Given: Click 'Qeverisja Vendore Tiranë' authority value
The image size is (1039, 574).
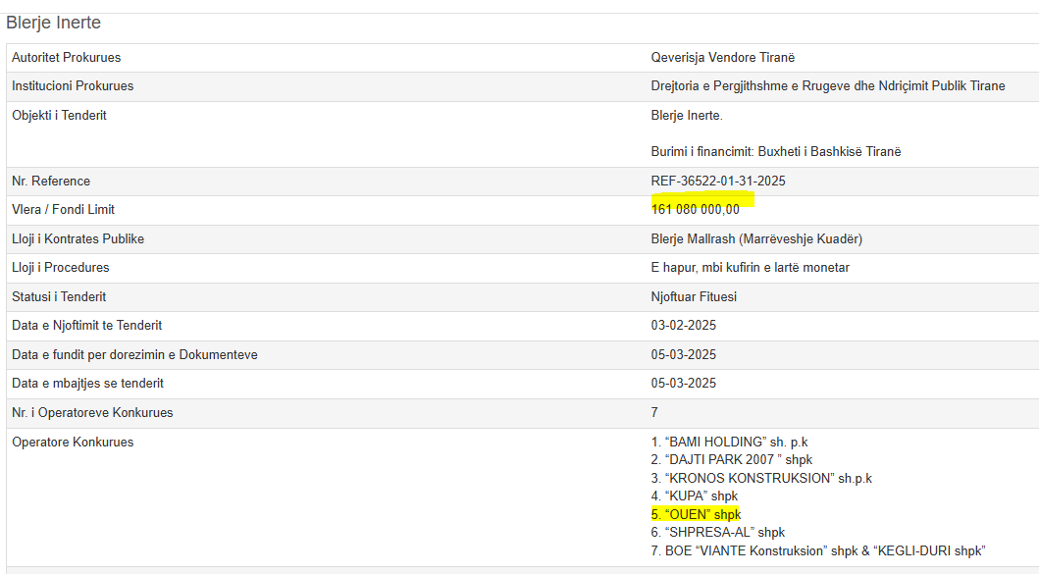Looking at the screenshot, I should [x=722, y=58].
